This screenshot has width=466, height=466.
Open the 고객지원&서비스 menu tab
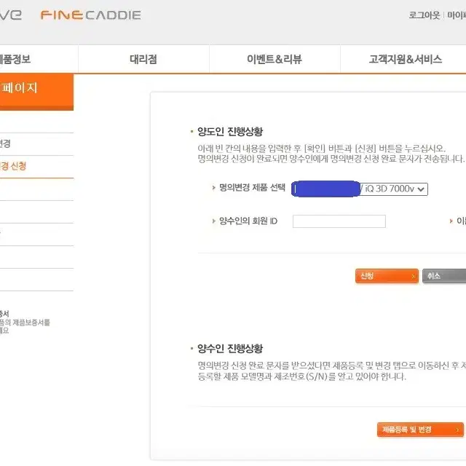[x=405, y=59]
